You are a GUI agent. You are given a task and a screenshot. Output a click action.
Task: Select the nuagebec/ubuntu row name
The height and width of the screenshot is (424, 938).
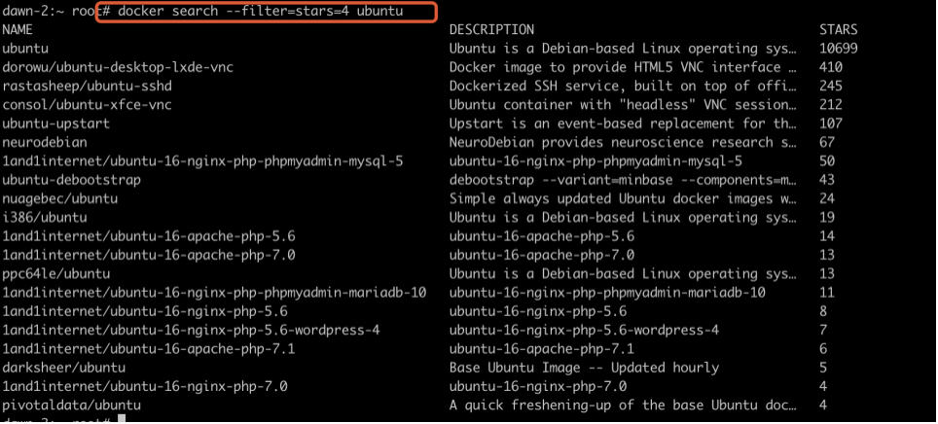click(x=59, y=198)
